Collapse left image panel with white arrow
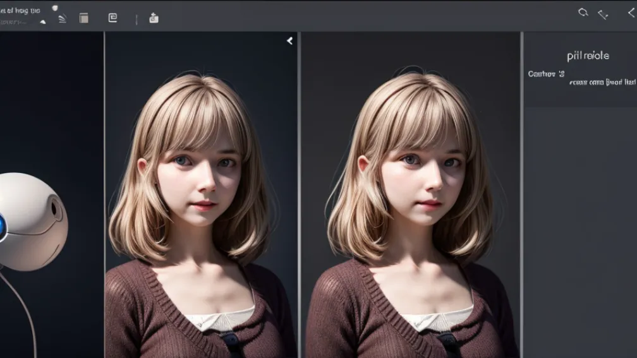637x358 pixels. [x=289, y=41]
